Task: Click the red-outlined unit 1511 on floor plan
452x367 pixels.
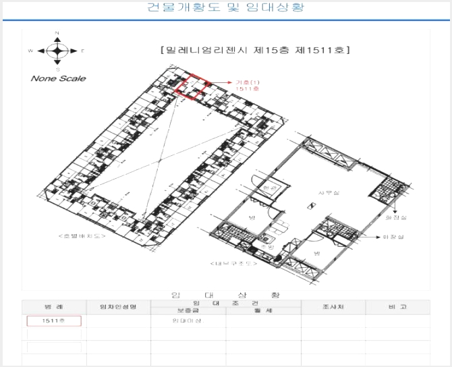Action: pos(192,87)
